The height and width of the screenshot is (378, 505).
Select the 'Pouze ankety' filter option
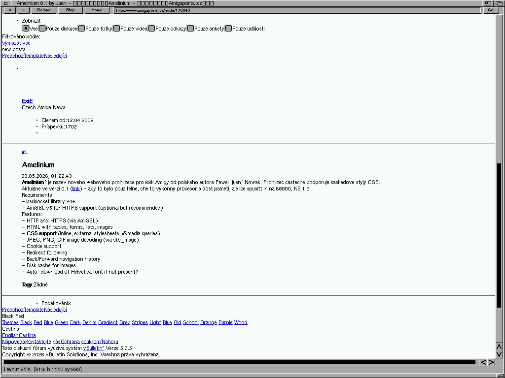click(191, 28)
